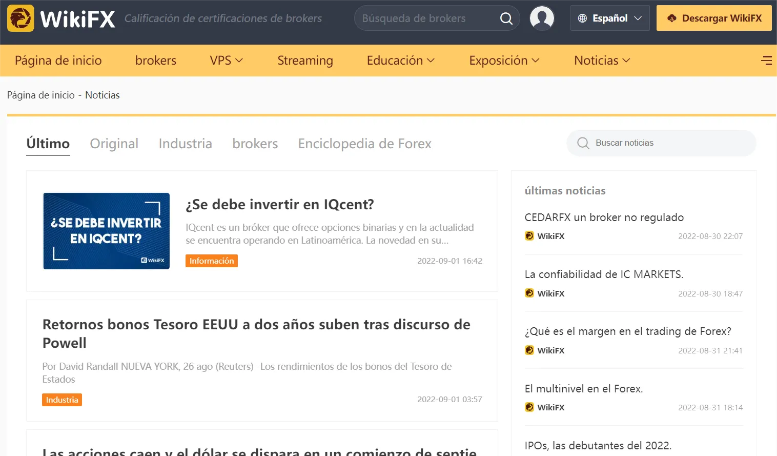The image size is (777, 456).
Task: Switch to the Industria tab
Action: 186,144
